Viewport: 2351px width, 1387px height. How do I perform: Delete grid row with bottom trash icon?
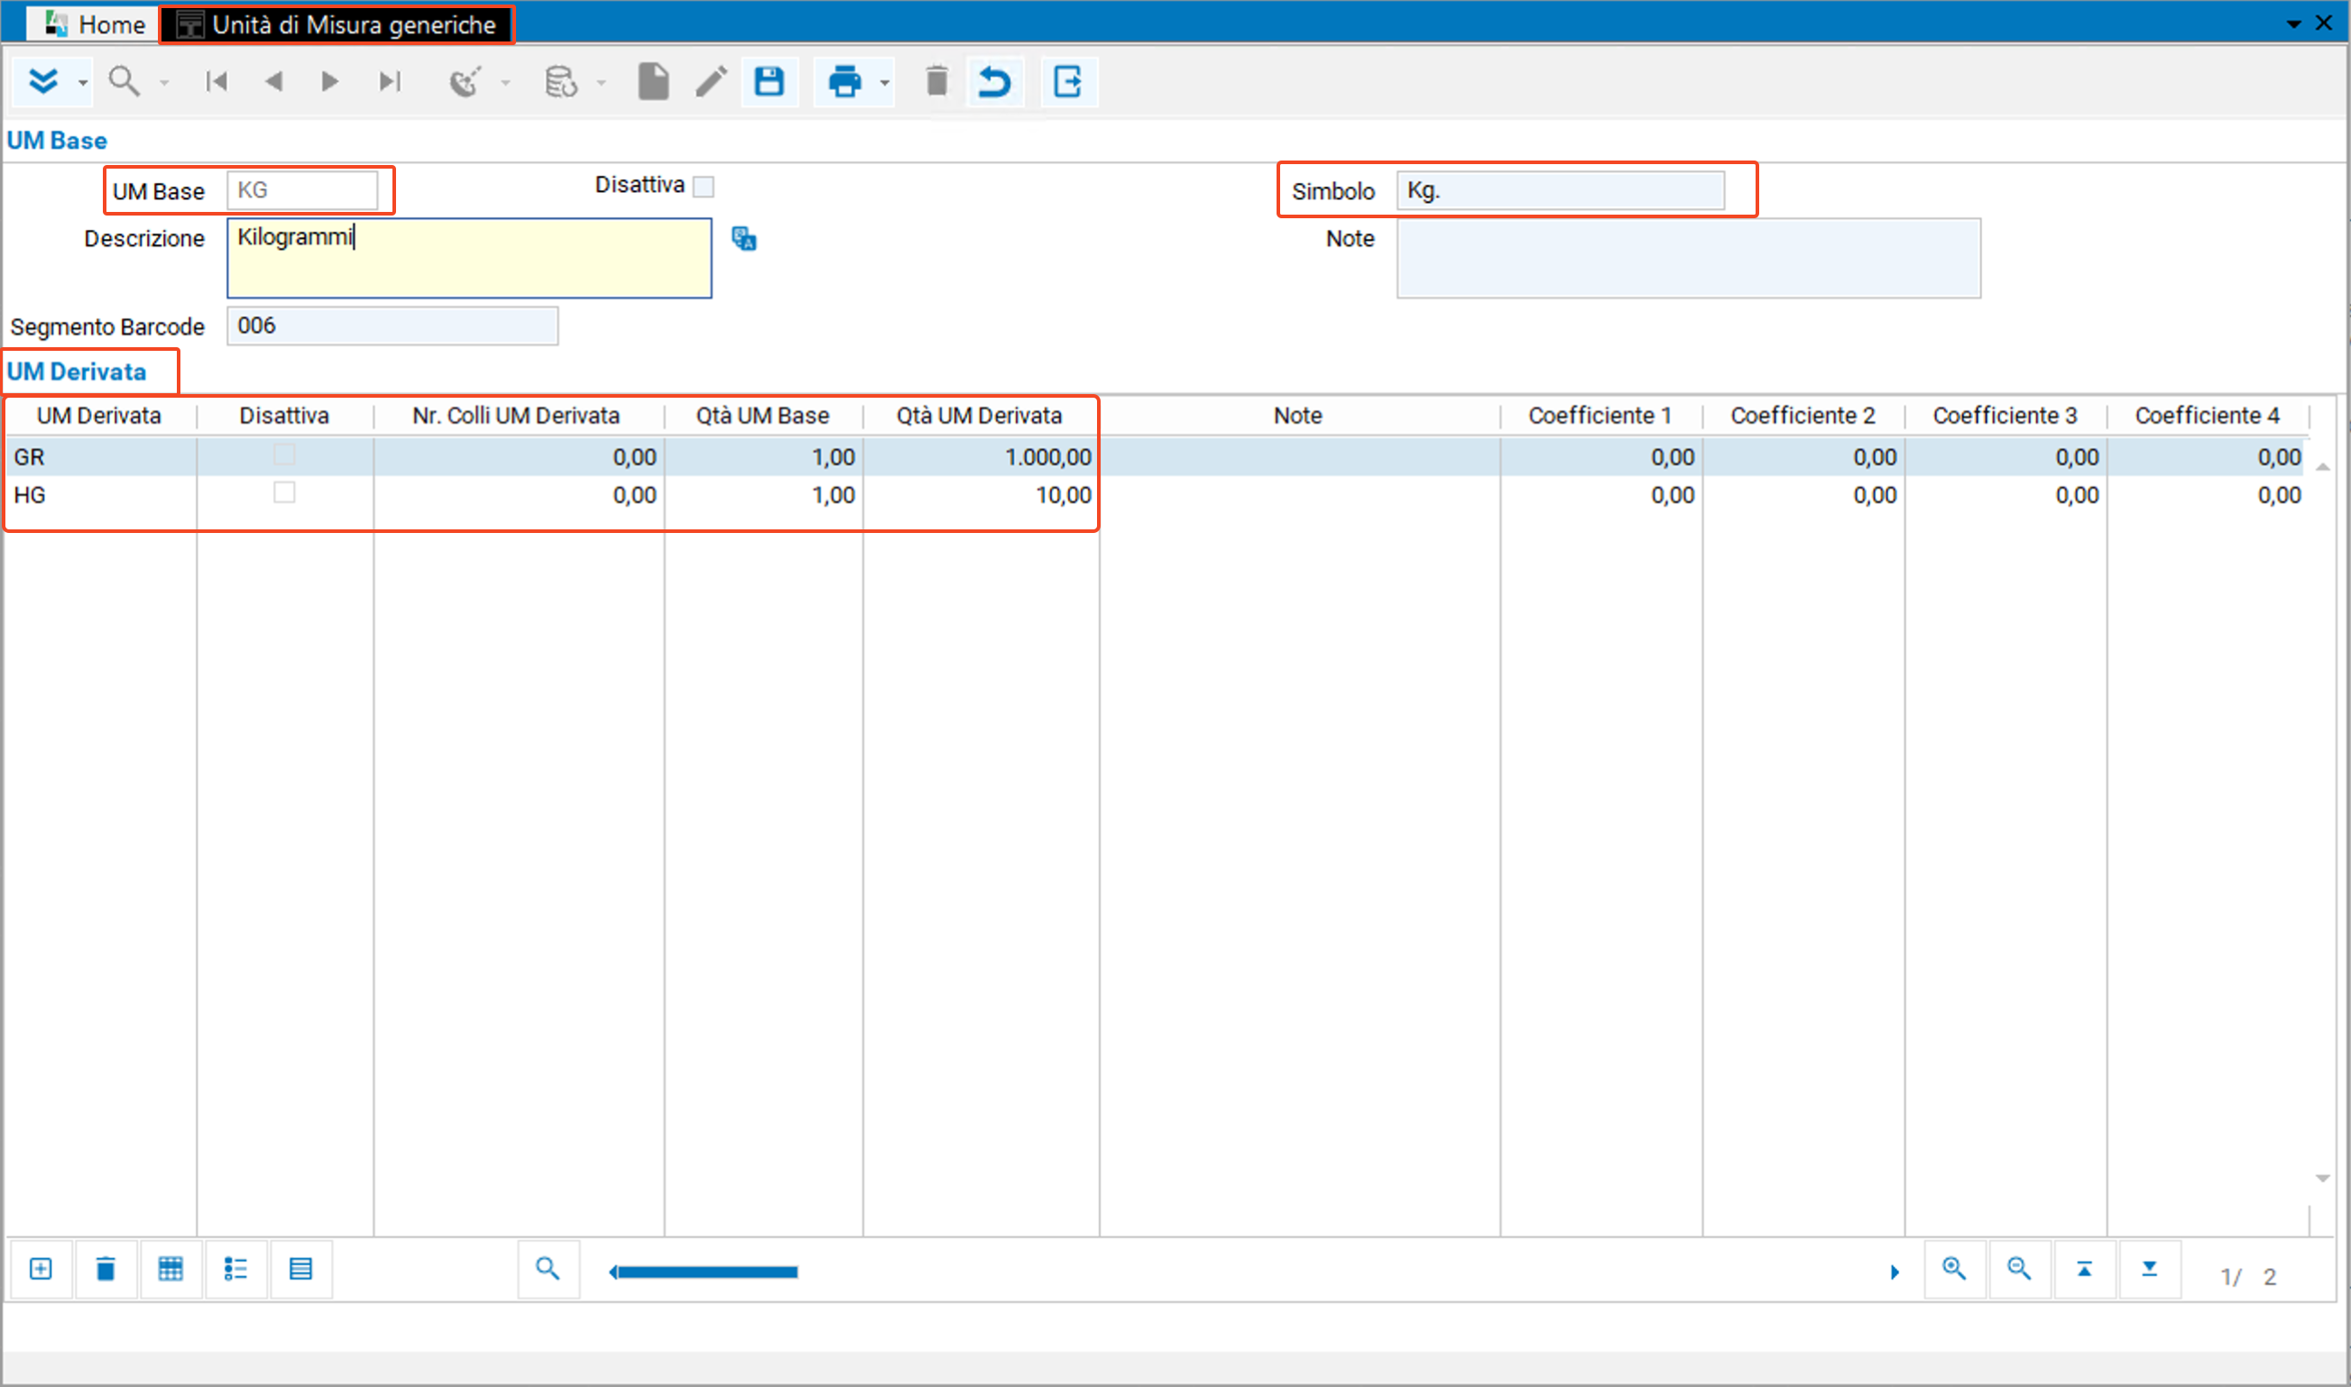(x=106, y=1268)
